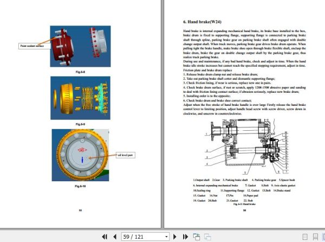325x242 pixels.
Task: Click the Fig.6-10 wheel hub image
Action: tap(80, 155)
